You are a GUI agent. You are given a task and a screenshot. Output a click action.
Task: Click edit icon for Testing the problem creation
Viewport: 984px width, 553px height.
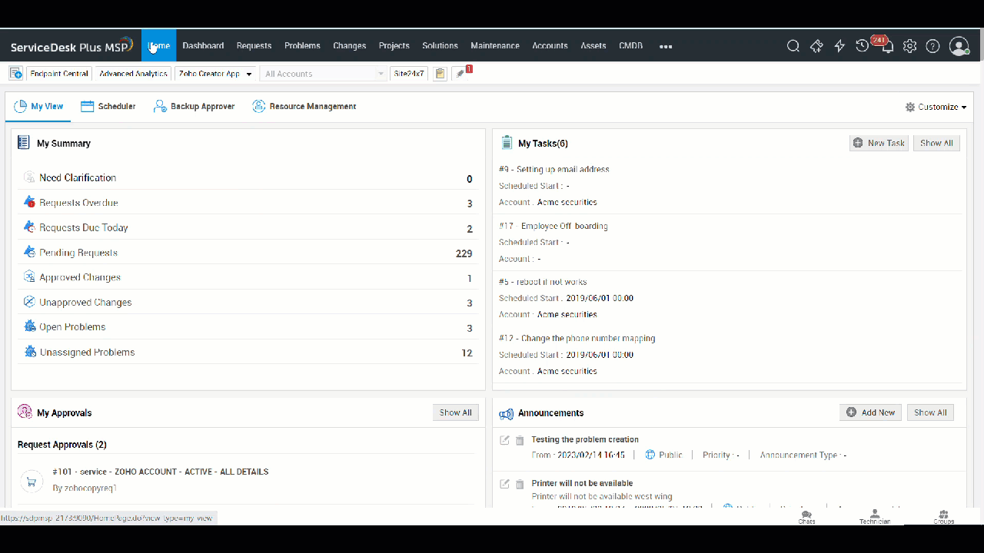click(x=504, y=440)
